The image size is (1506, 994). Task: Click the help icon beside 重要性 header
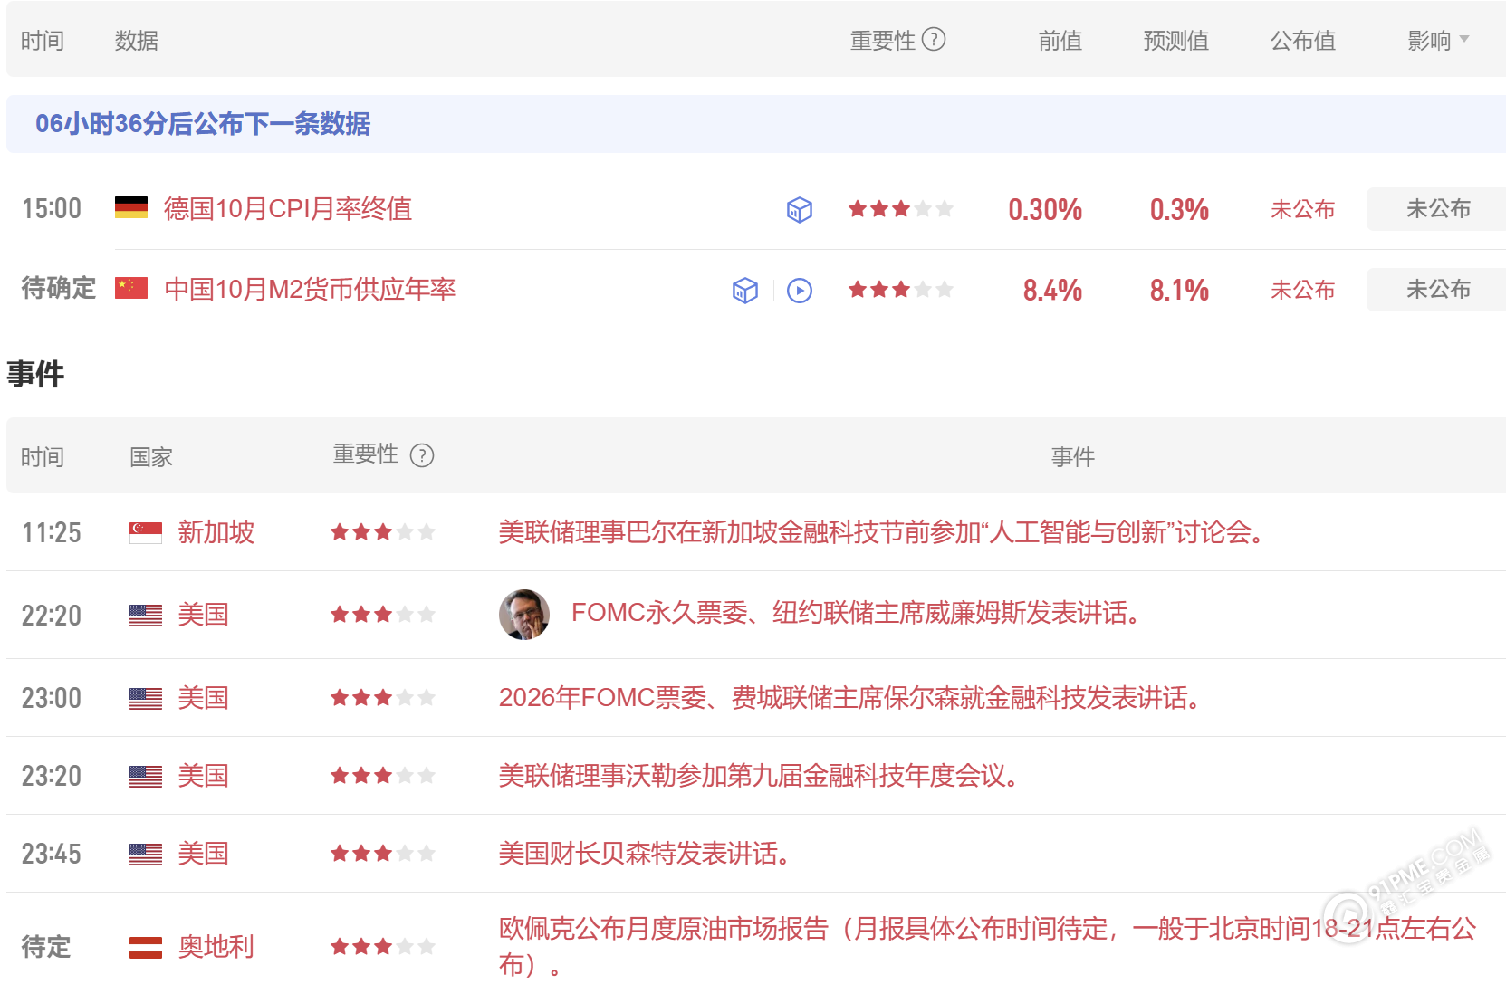(934, 40)
